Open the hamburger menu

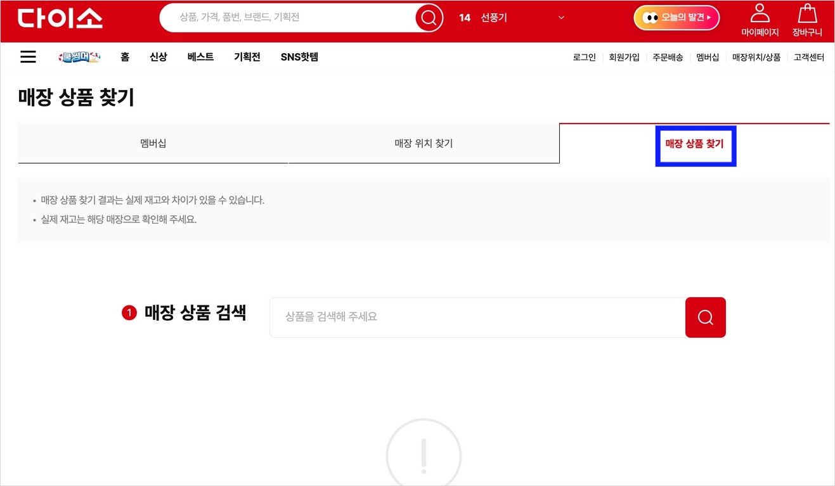tap(28, 56)
